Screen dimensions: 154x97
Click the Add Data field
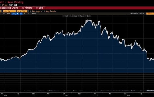point(150,14)
